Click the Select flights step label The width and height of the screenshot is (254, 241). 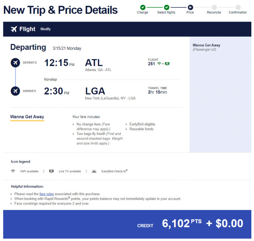pos(166,13)
